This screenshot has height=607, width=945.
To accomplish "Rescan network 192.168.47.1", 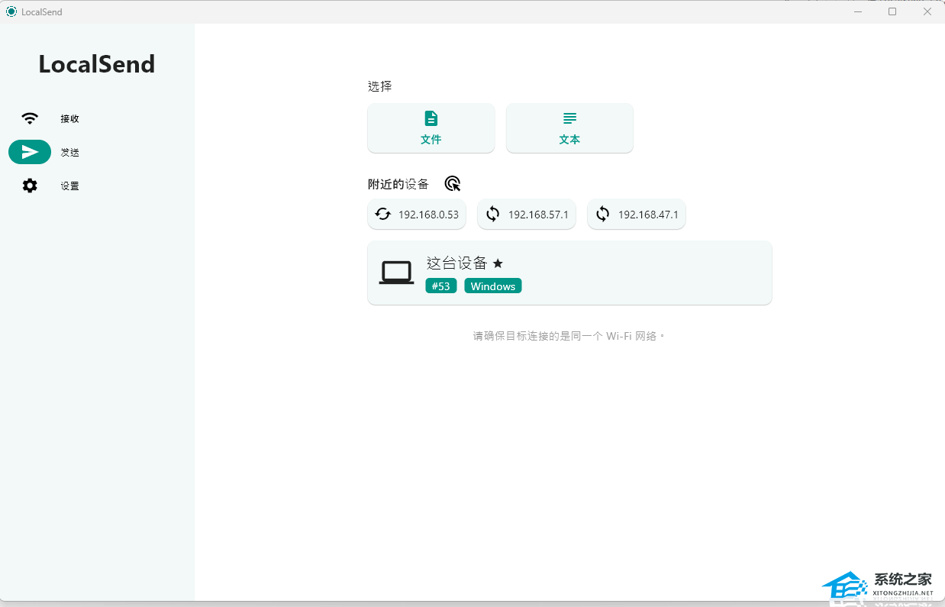I will coord(637,215).
